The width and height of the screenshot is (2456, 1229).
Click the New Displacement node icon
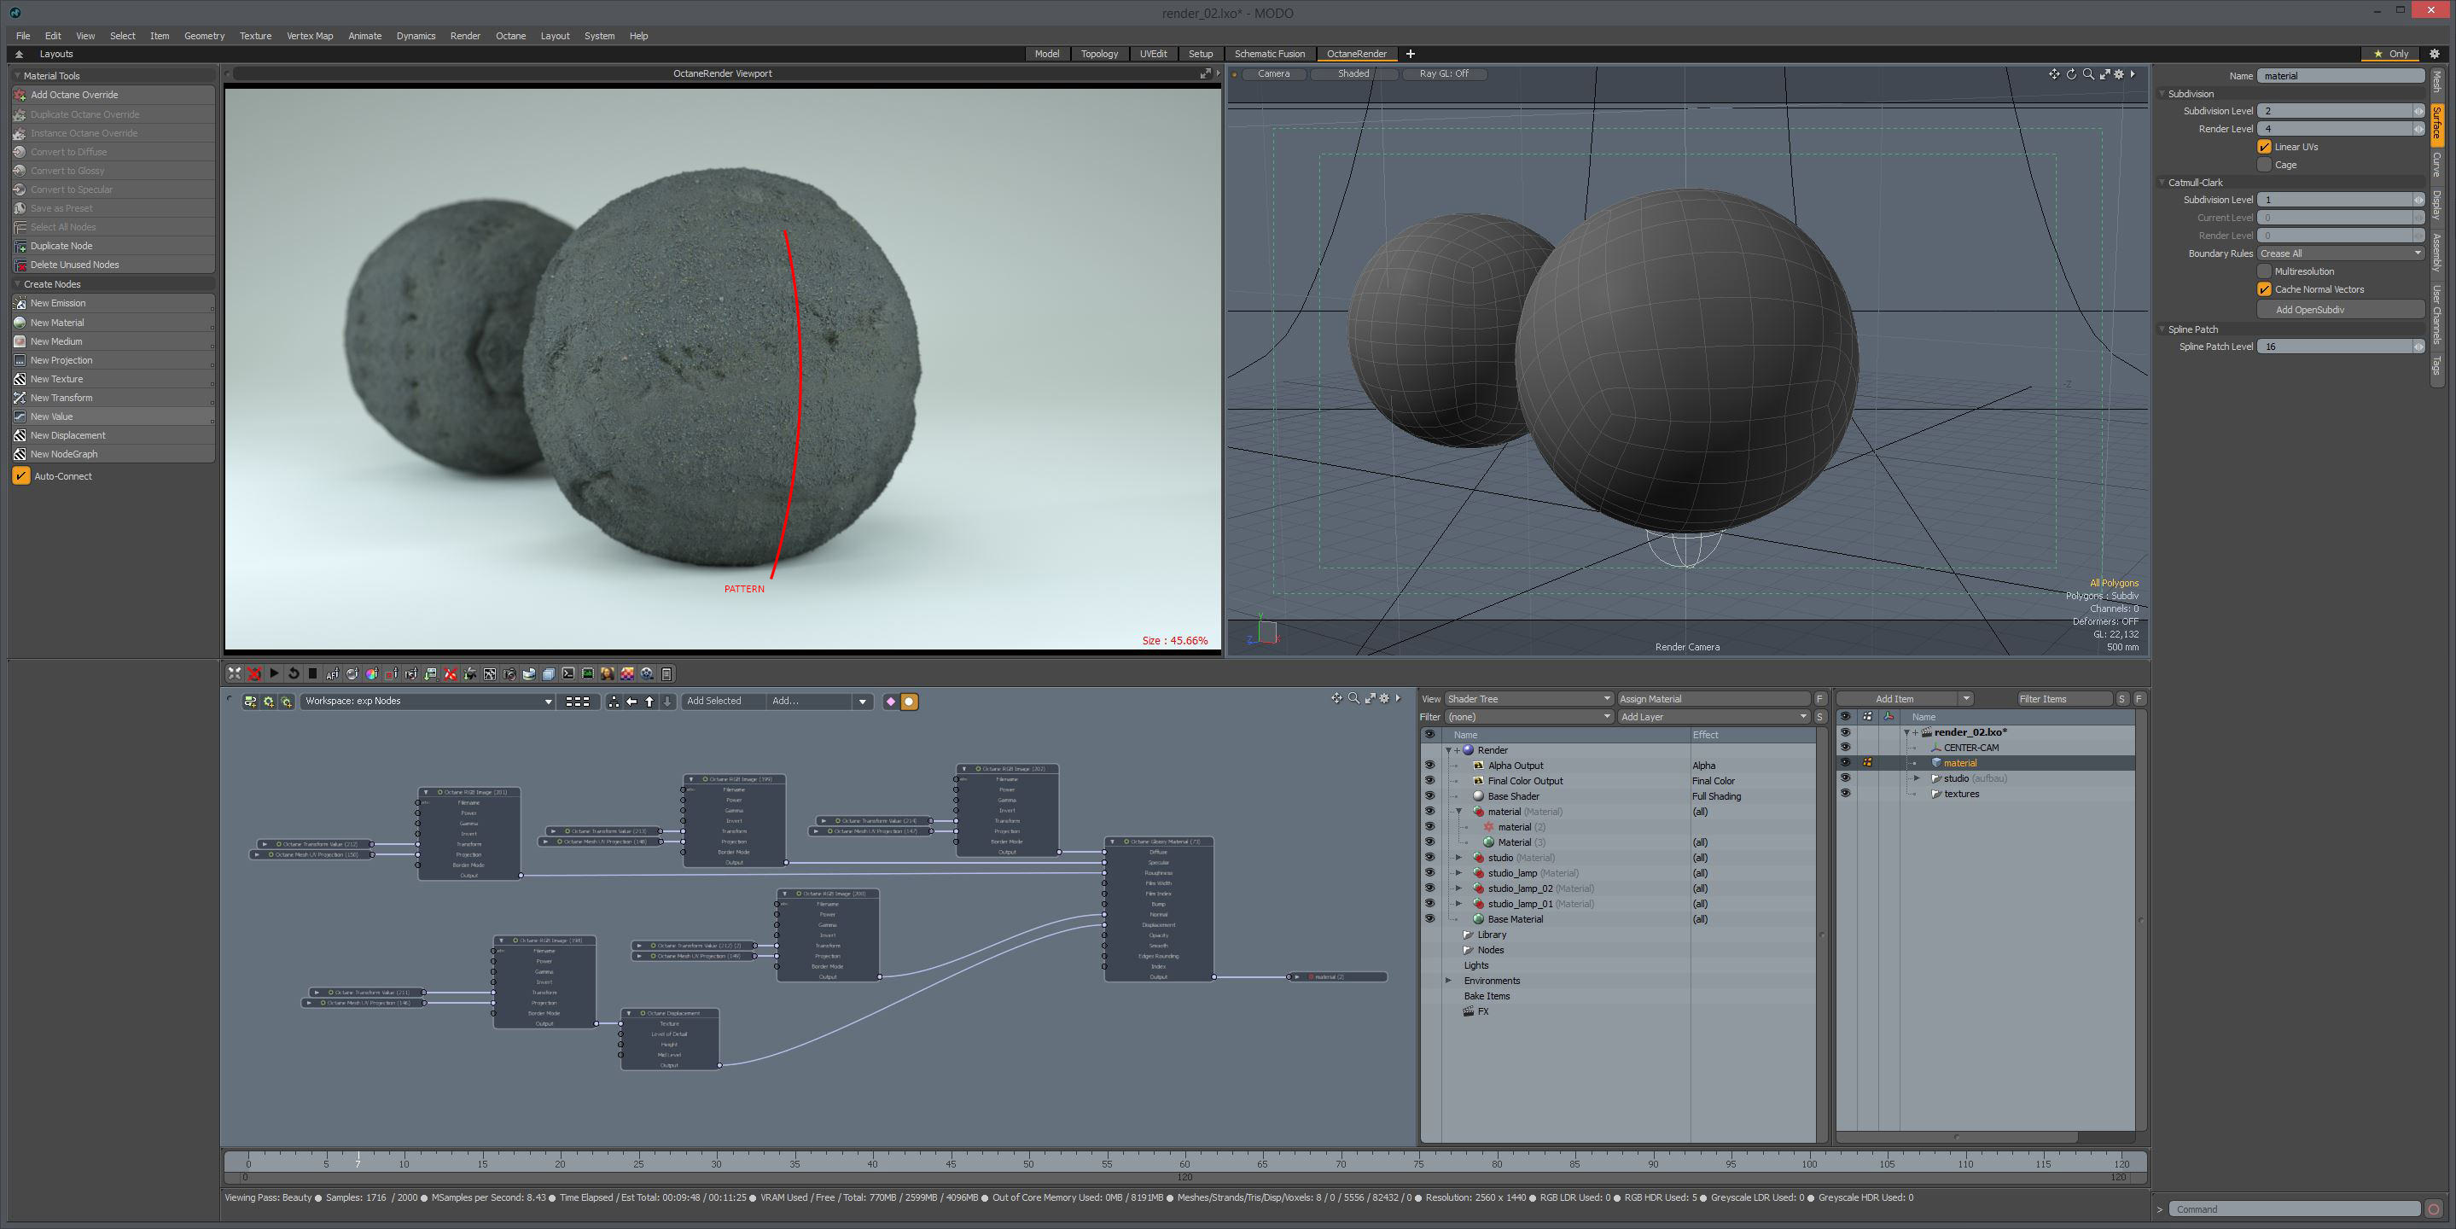click(x=19, y=436)
